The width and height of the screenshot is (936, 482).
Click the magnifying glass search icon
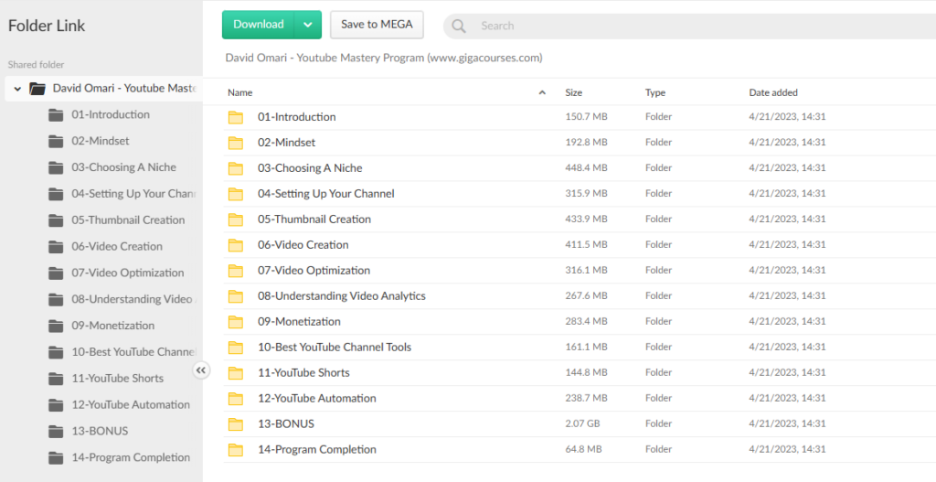click(x=459, y=26)
